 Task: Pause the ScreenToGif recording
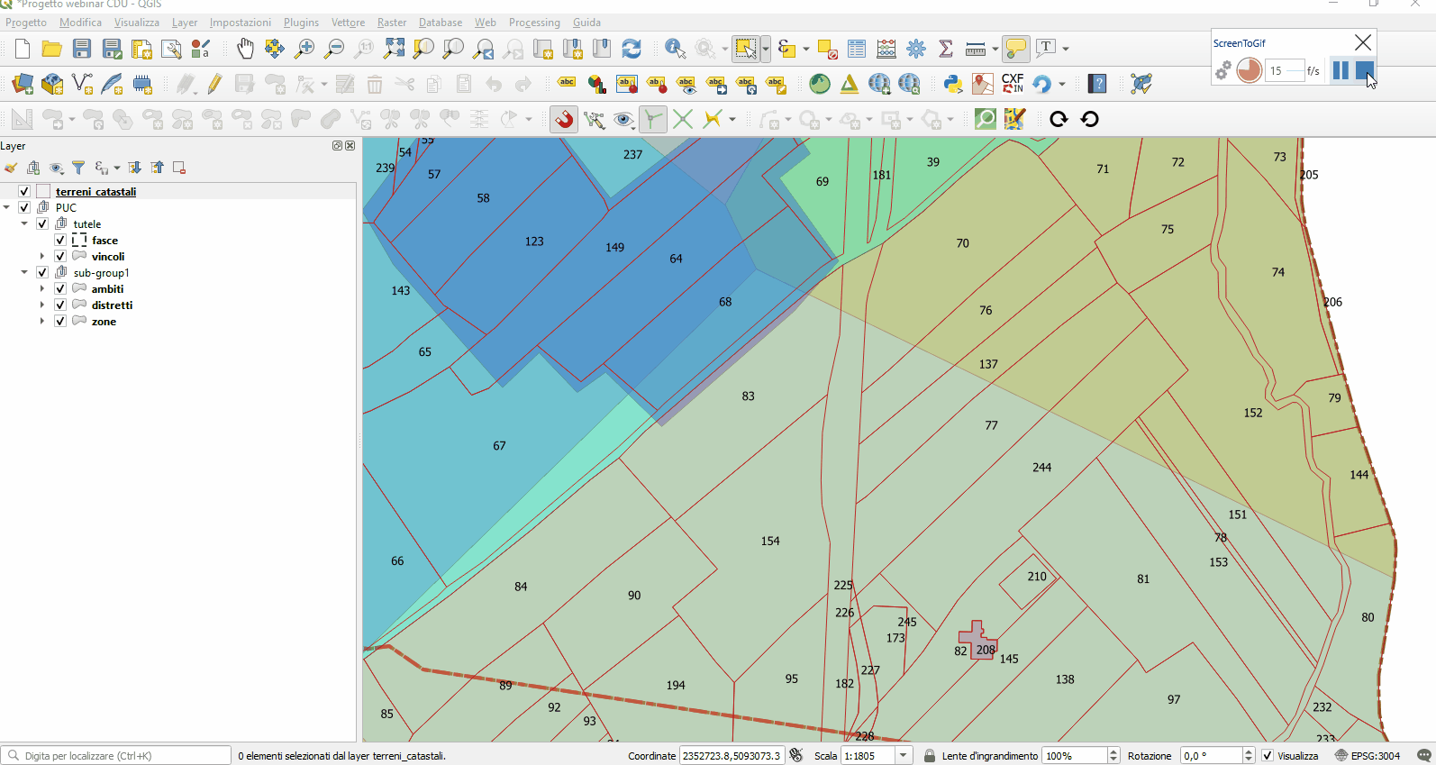[x=1341, y=70]
